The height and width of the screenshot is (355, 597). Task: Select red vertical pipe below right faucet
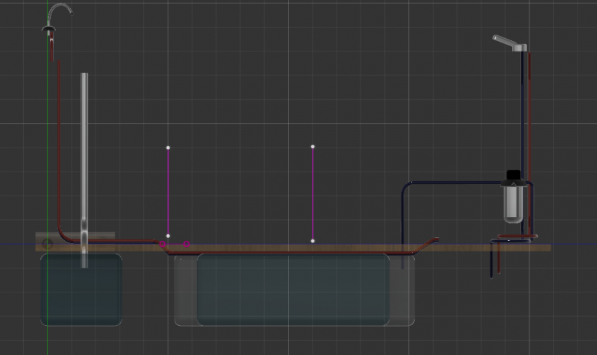tap(530, 112)
